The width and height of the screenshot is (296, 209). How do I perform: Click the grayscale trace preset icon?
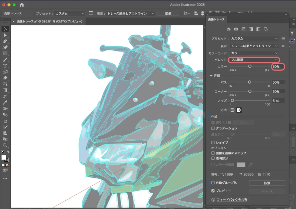[x=251, y=29]
